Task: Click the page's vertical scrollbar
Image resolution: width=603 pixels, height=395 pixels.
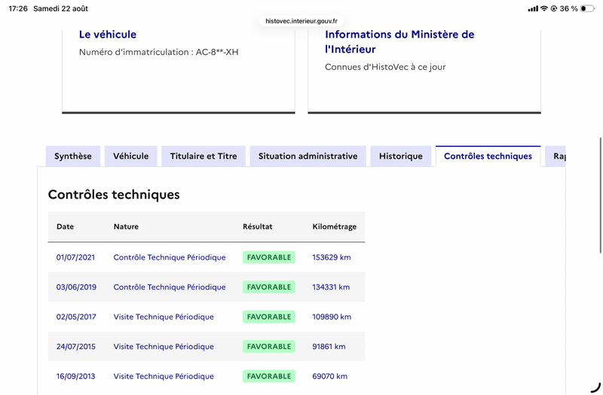Action: pyautogui.click(x=600, y=196)
